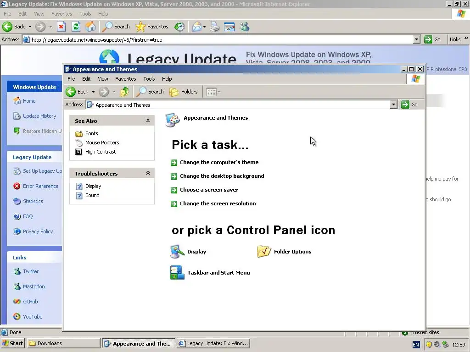This screenshot has width=470, height=352.
Task: Click the Messenger icon in Internet Explorer
Action: (x=244, y=27)
